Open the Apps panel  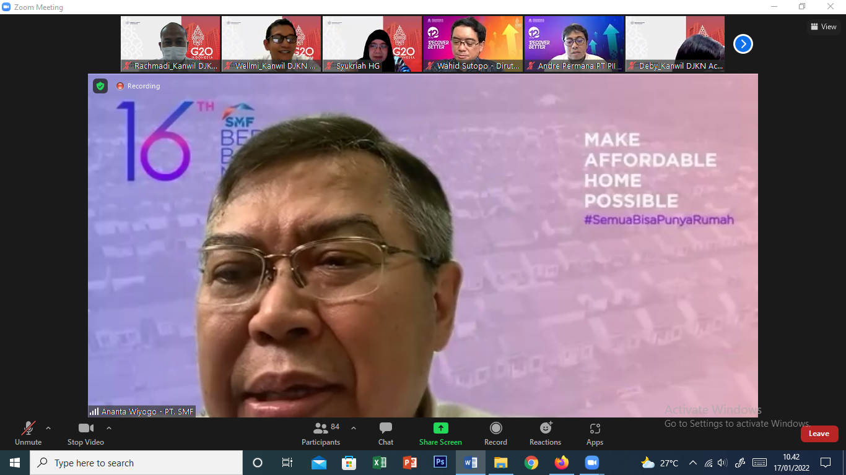pyautogui.click(x=595, y=433)
